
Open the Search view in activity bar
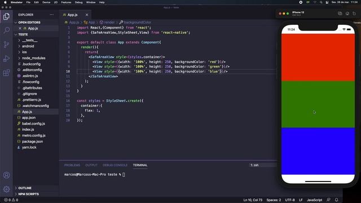pos(6,30)
